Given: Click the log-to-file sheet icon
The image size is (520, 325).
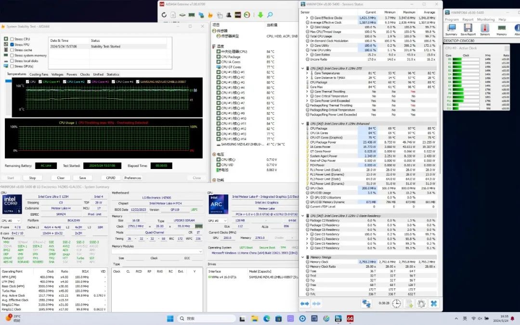Looking at the screenshot, I should [409, 304].
